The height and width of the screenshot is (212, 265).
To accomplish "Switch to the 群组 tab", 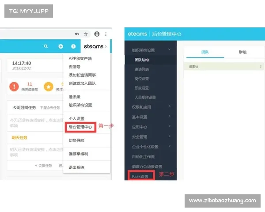I will tap(242, 52).
